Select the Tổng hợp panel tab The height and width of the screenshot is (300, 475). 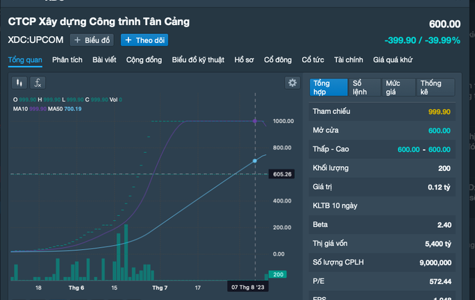[328, 87]
